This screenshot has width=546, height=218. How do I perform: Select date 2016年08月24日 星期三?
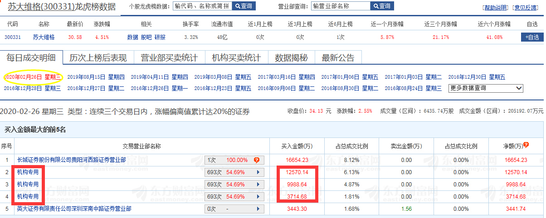point(413,88)
